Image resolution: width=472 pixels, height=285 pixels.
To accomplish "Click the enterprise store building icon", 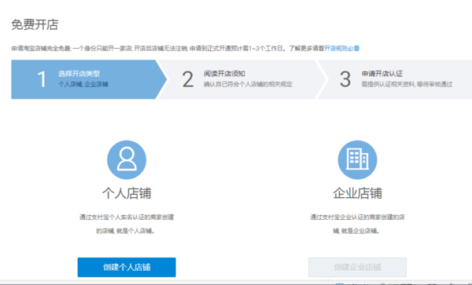I will coord(357,159).
